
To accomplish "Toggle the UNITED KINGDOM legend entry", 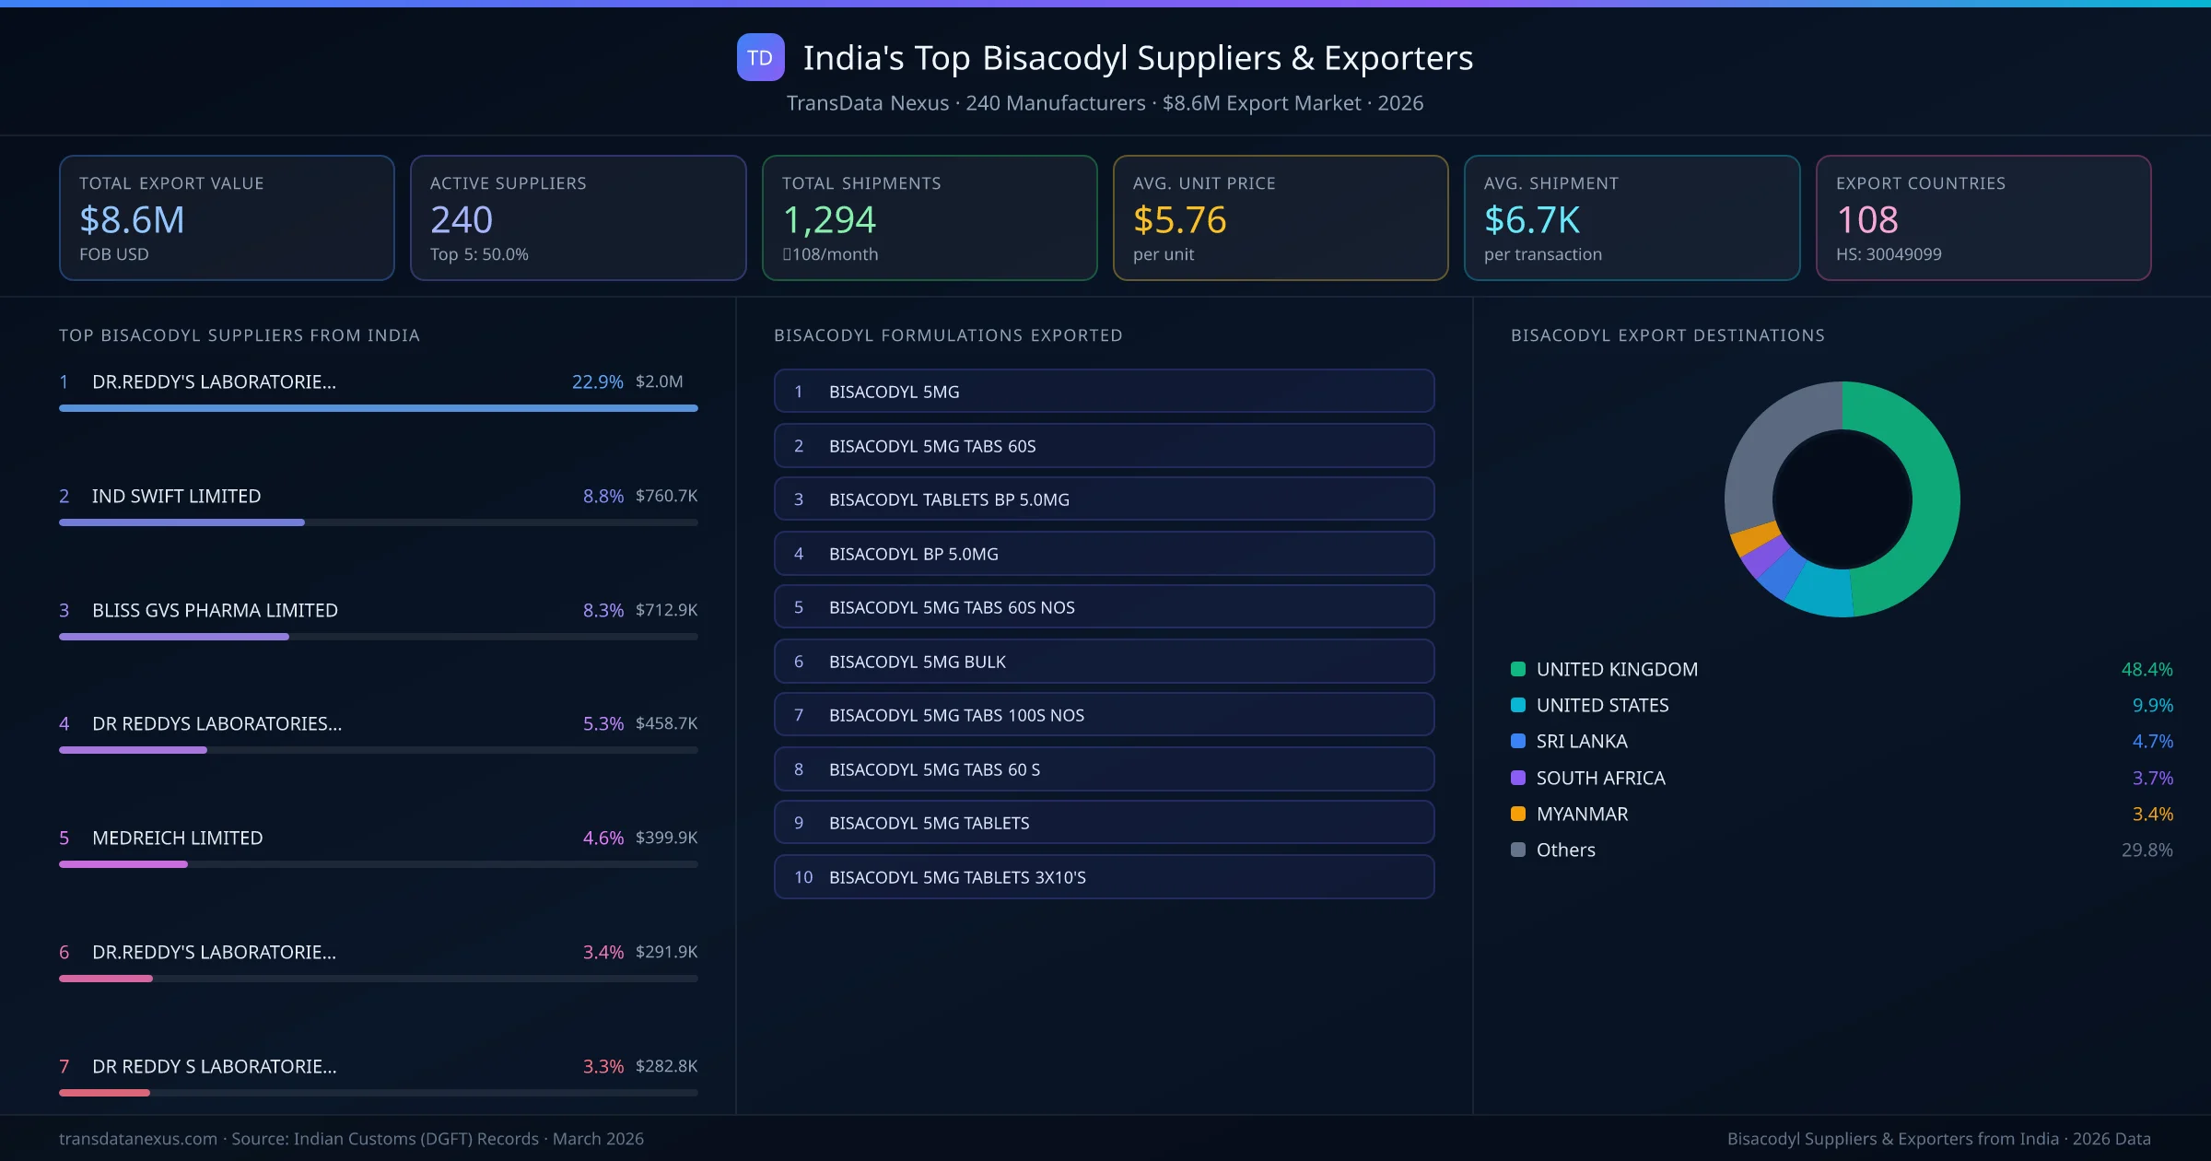I will click(x=1617, y=669).
